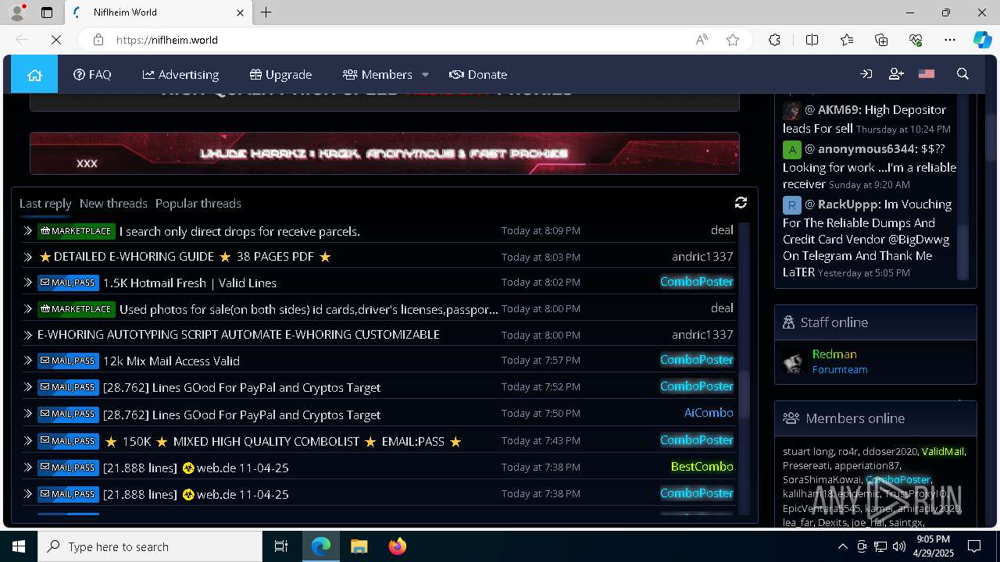Stop loading the page
The image size is (1000, 562).
point(56,40)
